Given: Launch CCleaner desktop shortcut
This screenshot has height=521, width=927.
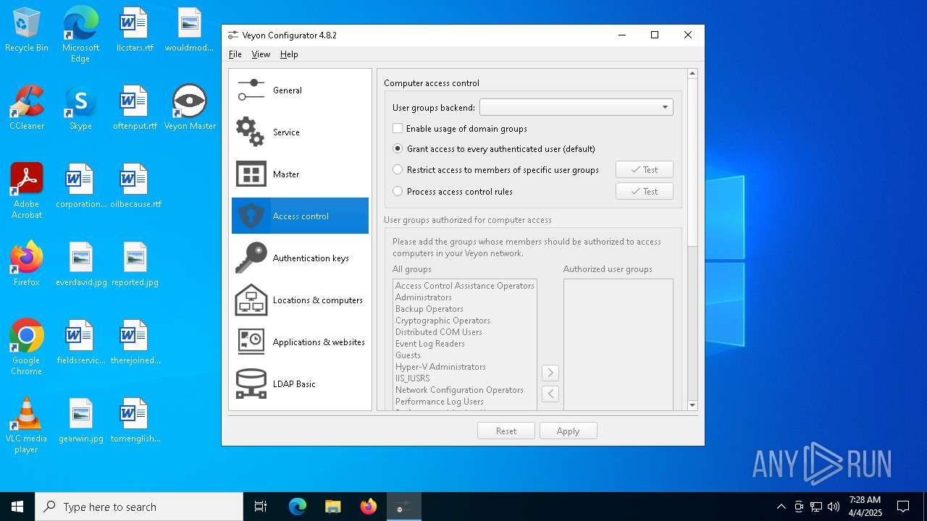Looking at the screenshot, I should click(27, 108).
